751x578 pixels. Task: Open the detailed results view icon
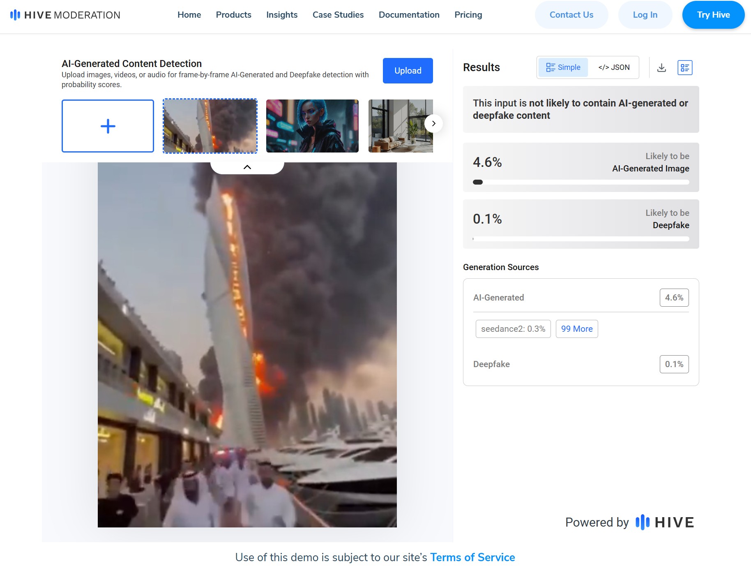tap(685, 67)
